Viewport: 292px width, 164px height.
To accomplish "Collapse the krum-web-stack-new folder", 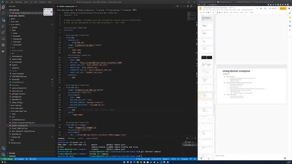I will point(19,111).
